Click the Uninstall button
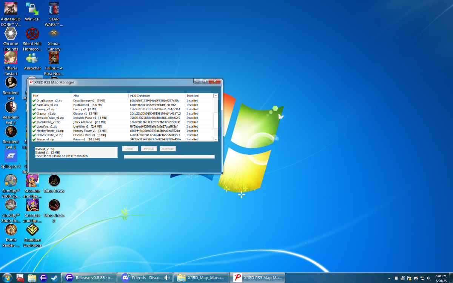 tap(149, 149)
